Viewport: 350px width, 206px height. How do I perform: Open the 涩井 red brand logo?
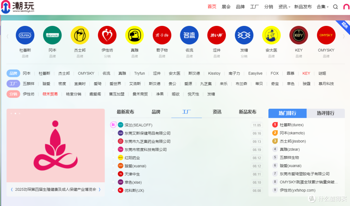pyautogui.click(x=217, y=35)
